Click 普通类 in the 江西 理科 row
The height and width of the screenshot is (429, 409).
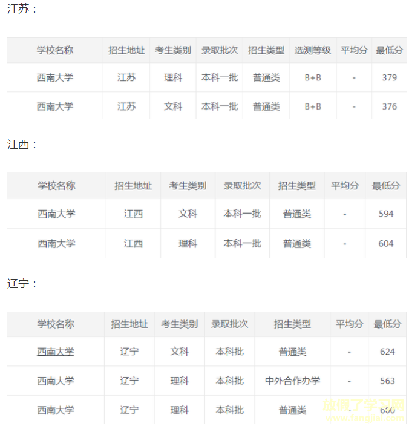pos(297,243)
